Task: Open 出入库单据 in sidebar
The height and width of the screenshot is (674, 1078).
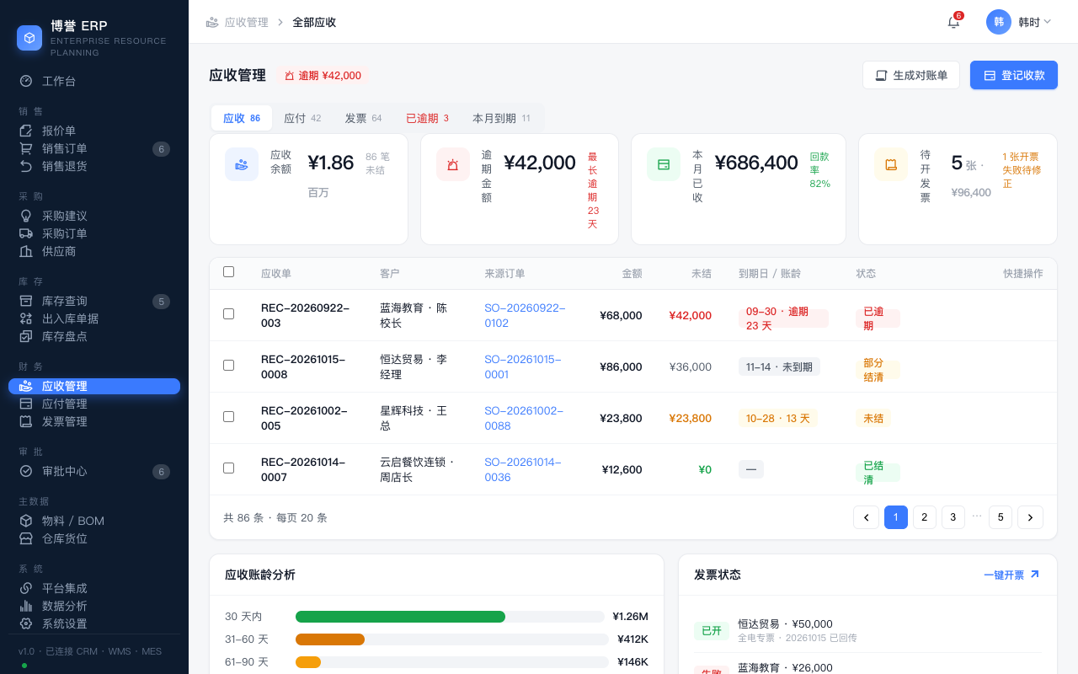Action: coord(94,318)
